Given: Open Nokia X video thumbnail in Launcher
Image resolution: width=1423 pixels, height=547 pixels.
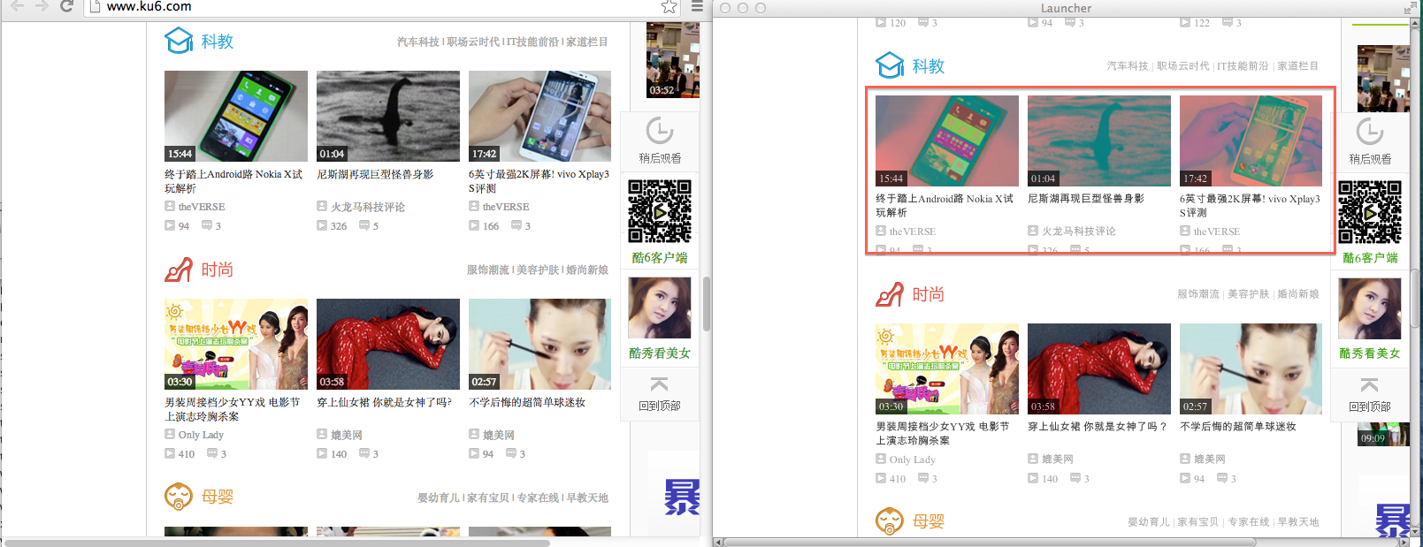Looking at the screenshot, I should pyautogui.click(x=947, y=141).
